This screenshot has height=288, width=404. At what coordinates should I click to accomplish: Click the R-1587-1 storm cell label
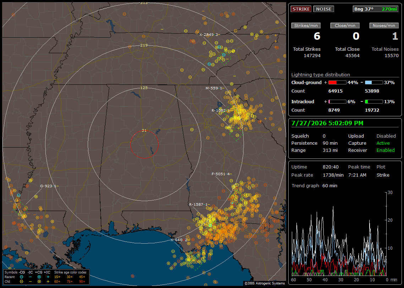click(198, 204)
